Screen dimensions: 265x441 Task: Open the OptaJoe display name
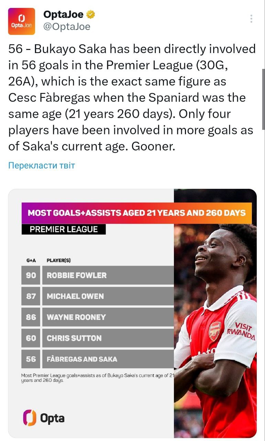[63, 14]
